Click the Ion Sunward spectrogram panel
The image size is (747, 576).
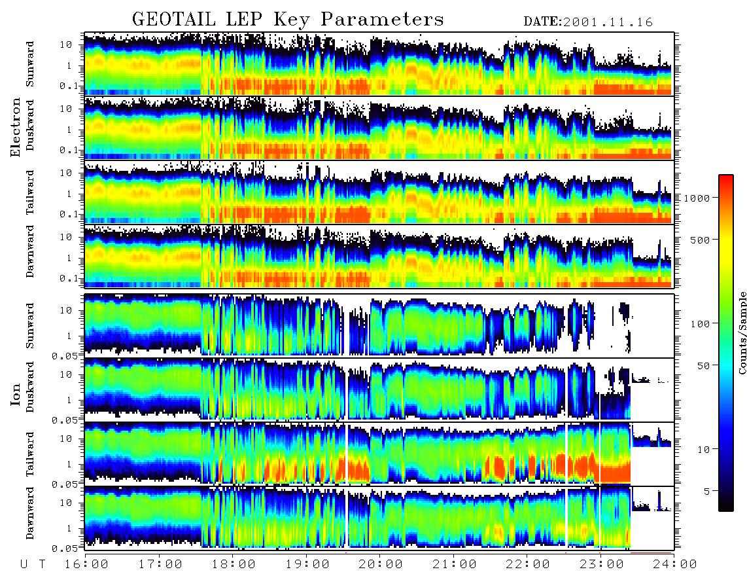point(379,325)
